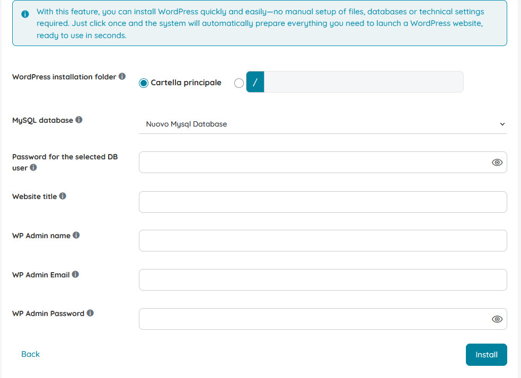
Task: Click the info icon next to WP Admin Password
Action: [91, 313]
